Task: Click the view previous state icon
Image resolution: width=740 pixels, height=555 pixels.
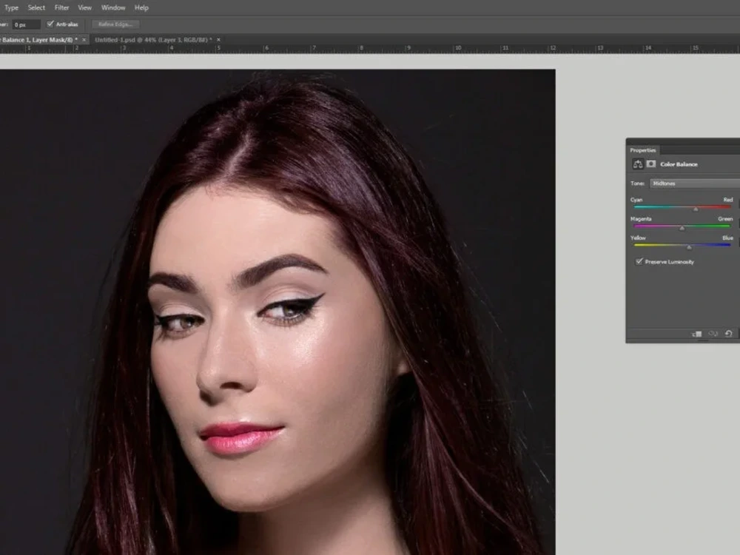Action: [x=713, y=334]
